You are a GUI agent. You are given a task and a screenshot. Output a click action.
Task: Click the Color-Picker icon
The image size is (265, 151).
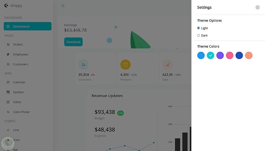click(8, 112)
